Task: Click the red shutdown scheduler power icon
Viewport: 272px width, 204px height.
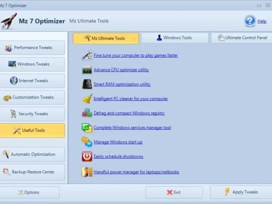Action: [87, 156]
